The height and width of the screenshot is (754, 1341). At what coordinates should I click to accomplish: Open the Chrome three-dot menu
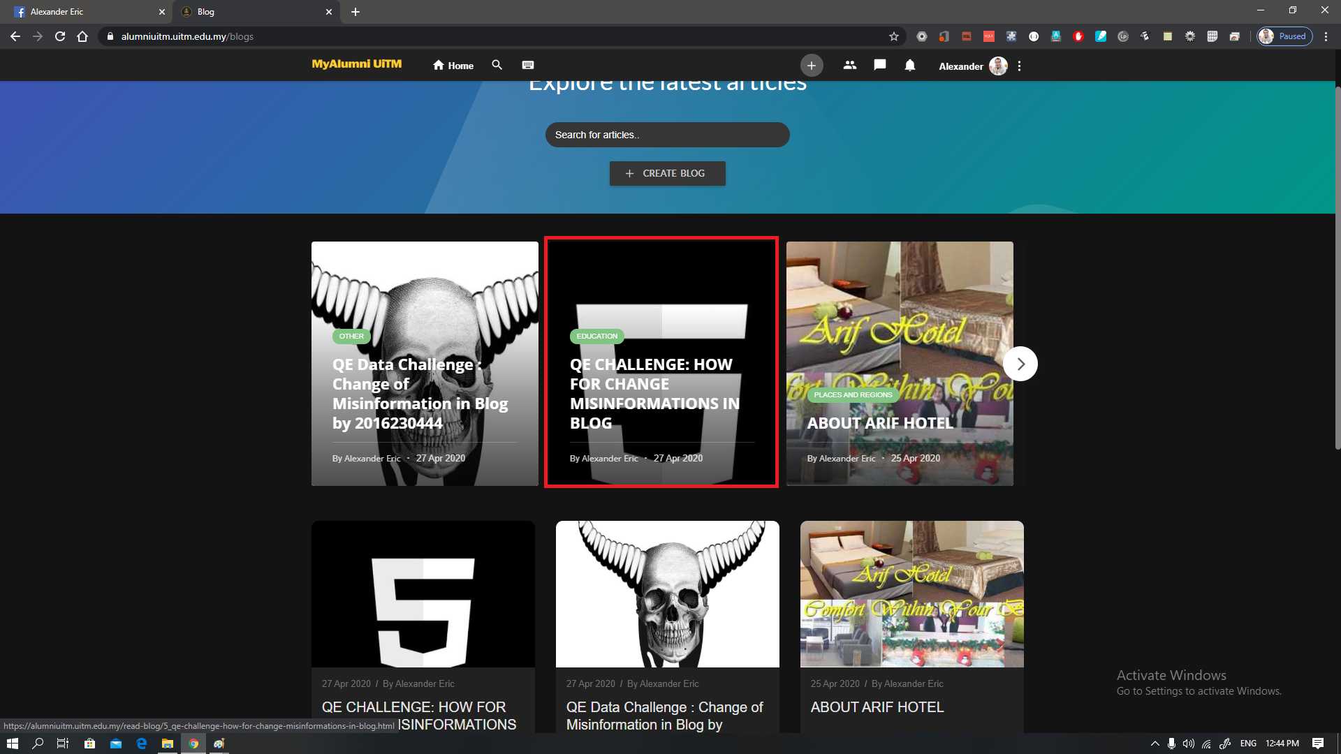(1326, 36)
